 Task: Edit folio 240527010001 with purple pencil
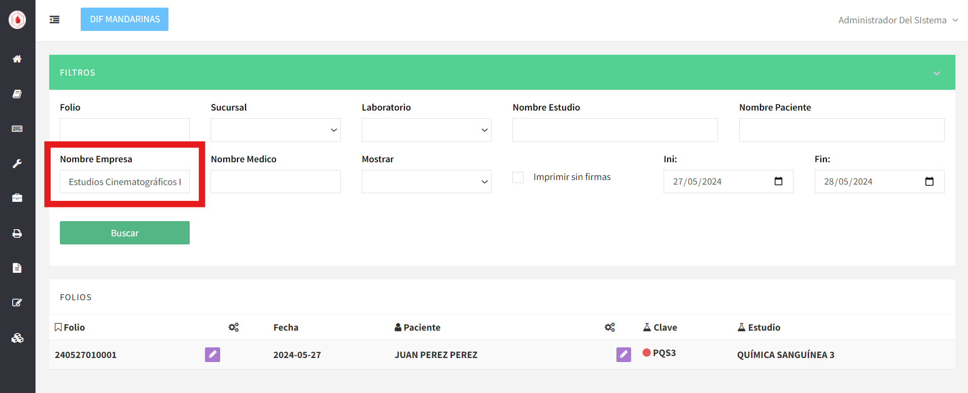coord(213,354)
